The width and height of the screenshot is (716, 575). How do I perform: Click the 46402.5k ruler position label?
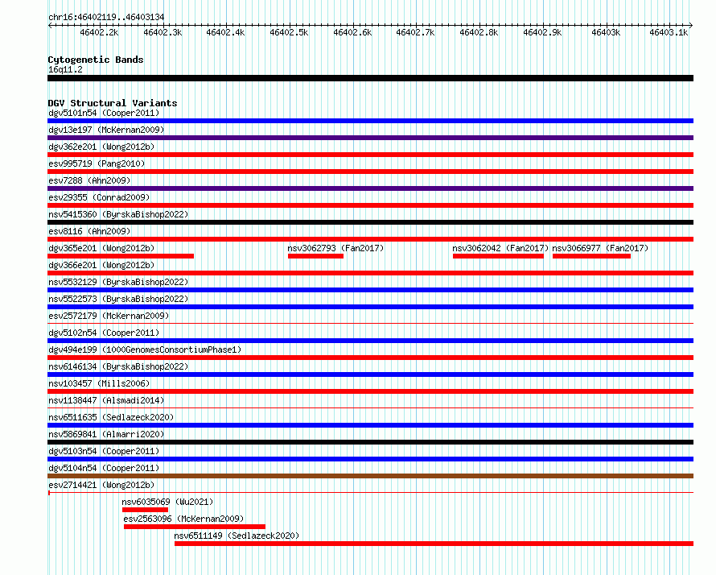[289, 32]
